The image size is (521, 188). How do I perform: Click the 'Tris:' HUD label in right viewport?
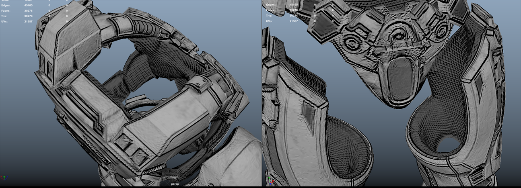point(270,15)
